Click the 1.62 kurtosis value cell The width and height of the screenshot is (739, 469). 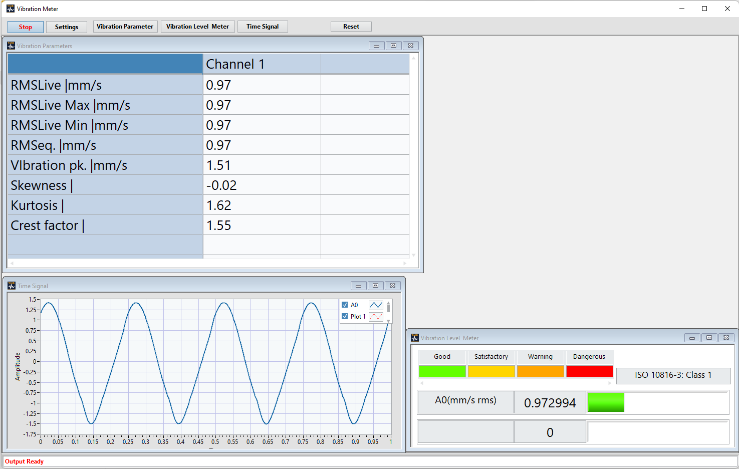262,205
